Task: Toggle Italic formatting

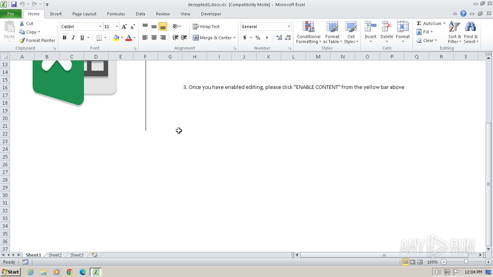Action: (x=73, y=38)
